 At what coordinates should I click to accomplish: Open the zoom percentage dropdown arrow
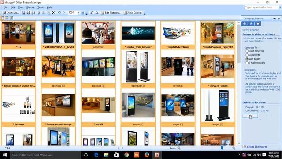pos(78,13)
